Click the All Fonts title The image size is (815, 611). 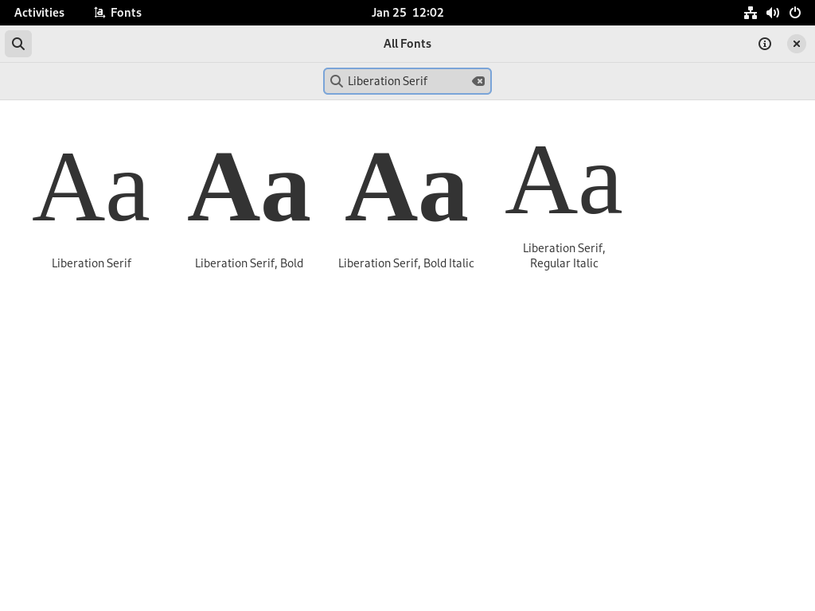(407, 44)
